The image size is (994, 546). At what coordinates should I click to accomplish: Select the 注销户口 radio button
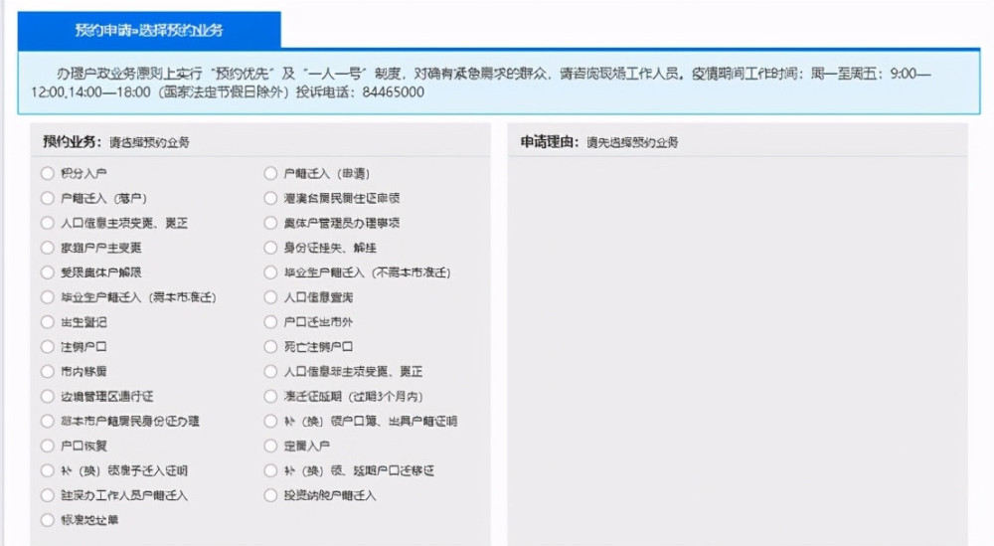[x=48, y=346]
